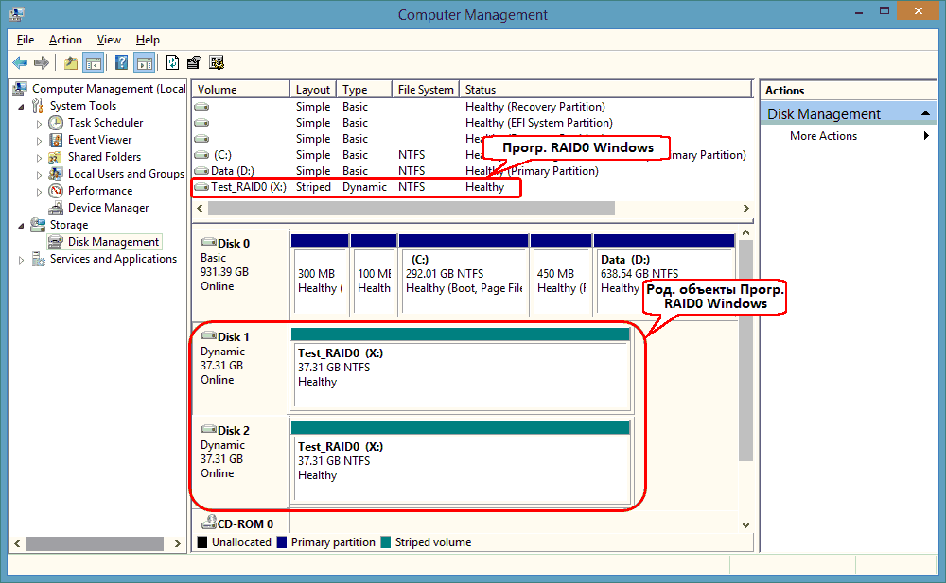
Task: Expand the Performance node
Action: click(39, 191)
